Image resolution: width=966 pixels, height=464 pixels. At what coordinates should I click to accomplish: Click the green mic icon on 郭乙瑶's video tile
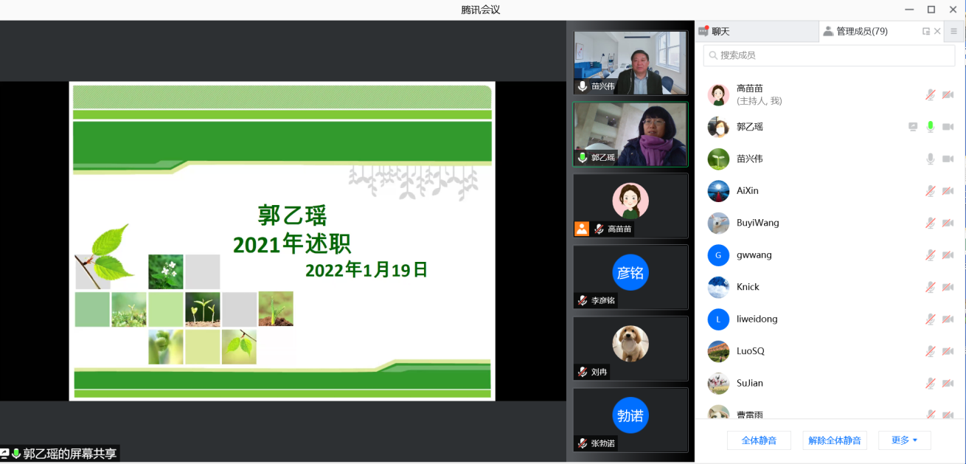tap(583, 157)
